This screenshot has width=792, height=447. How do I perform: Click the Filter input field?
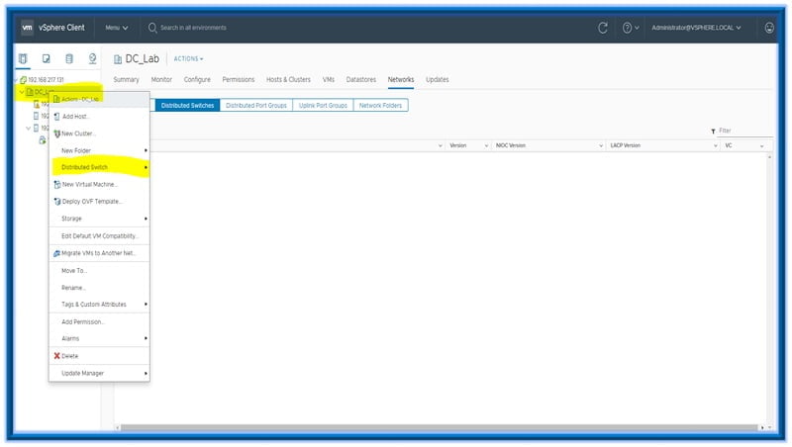point(742,131)
